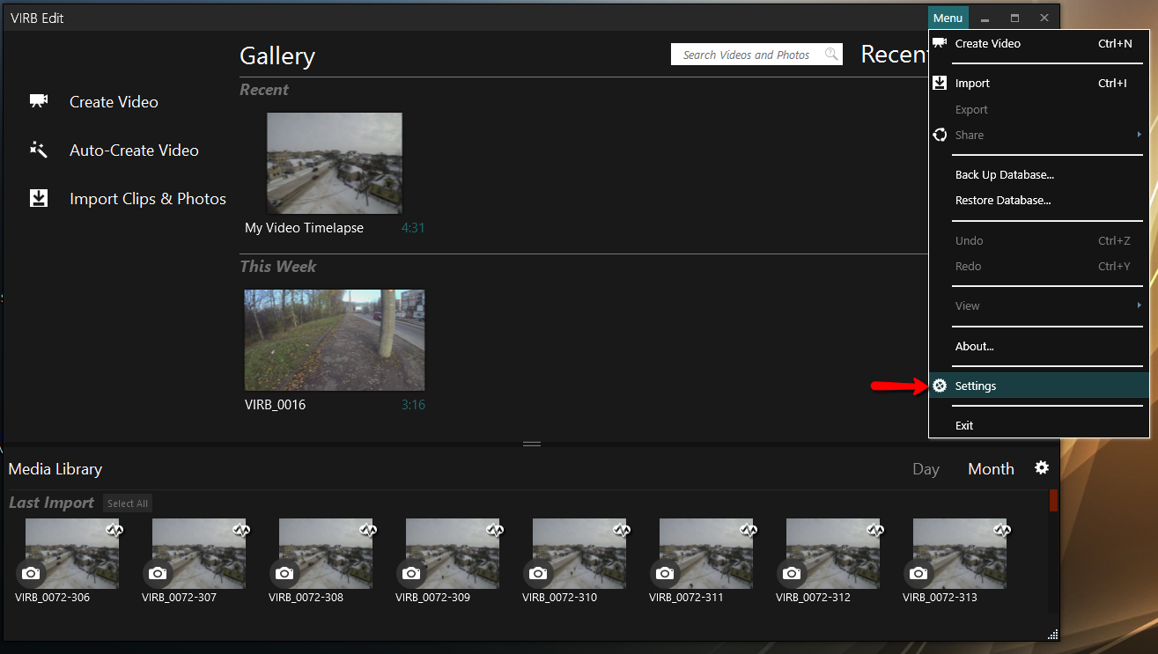
Task: Select About from the menu
Action: pyautogui.click(x=974, y=346)
